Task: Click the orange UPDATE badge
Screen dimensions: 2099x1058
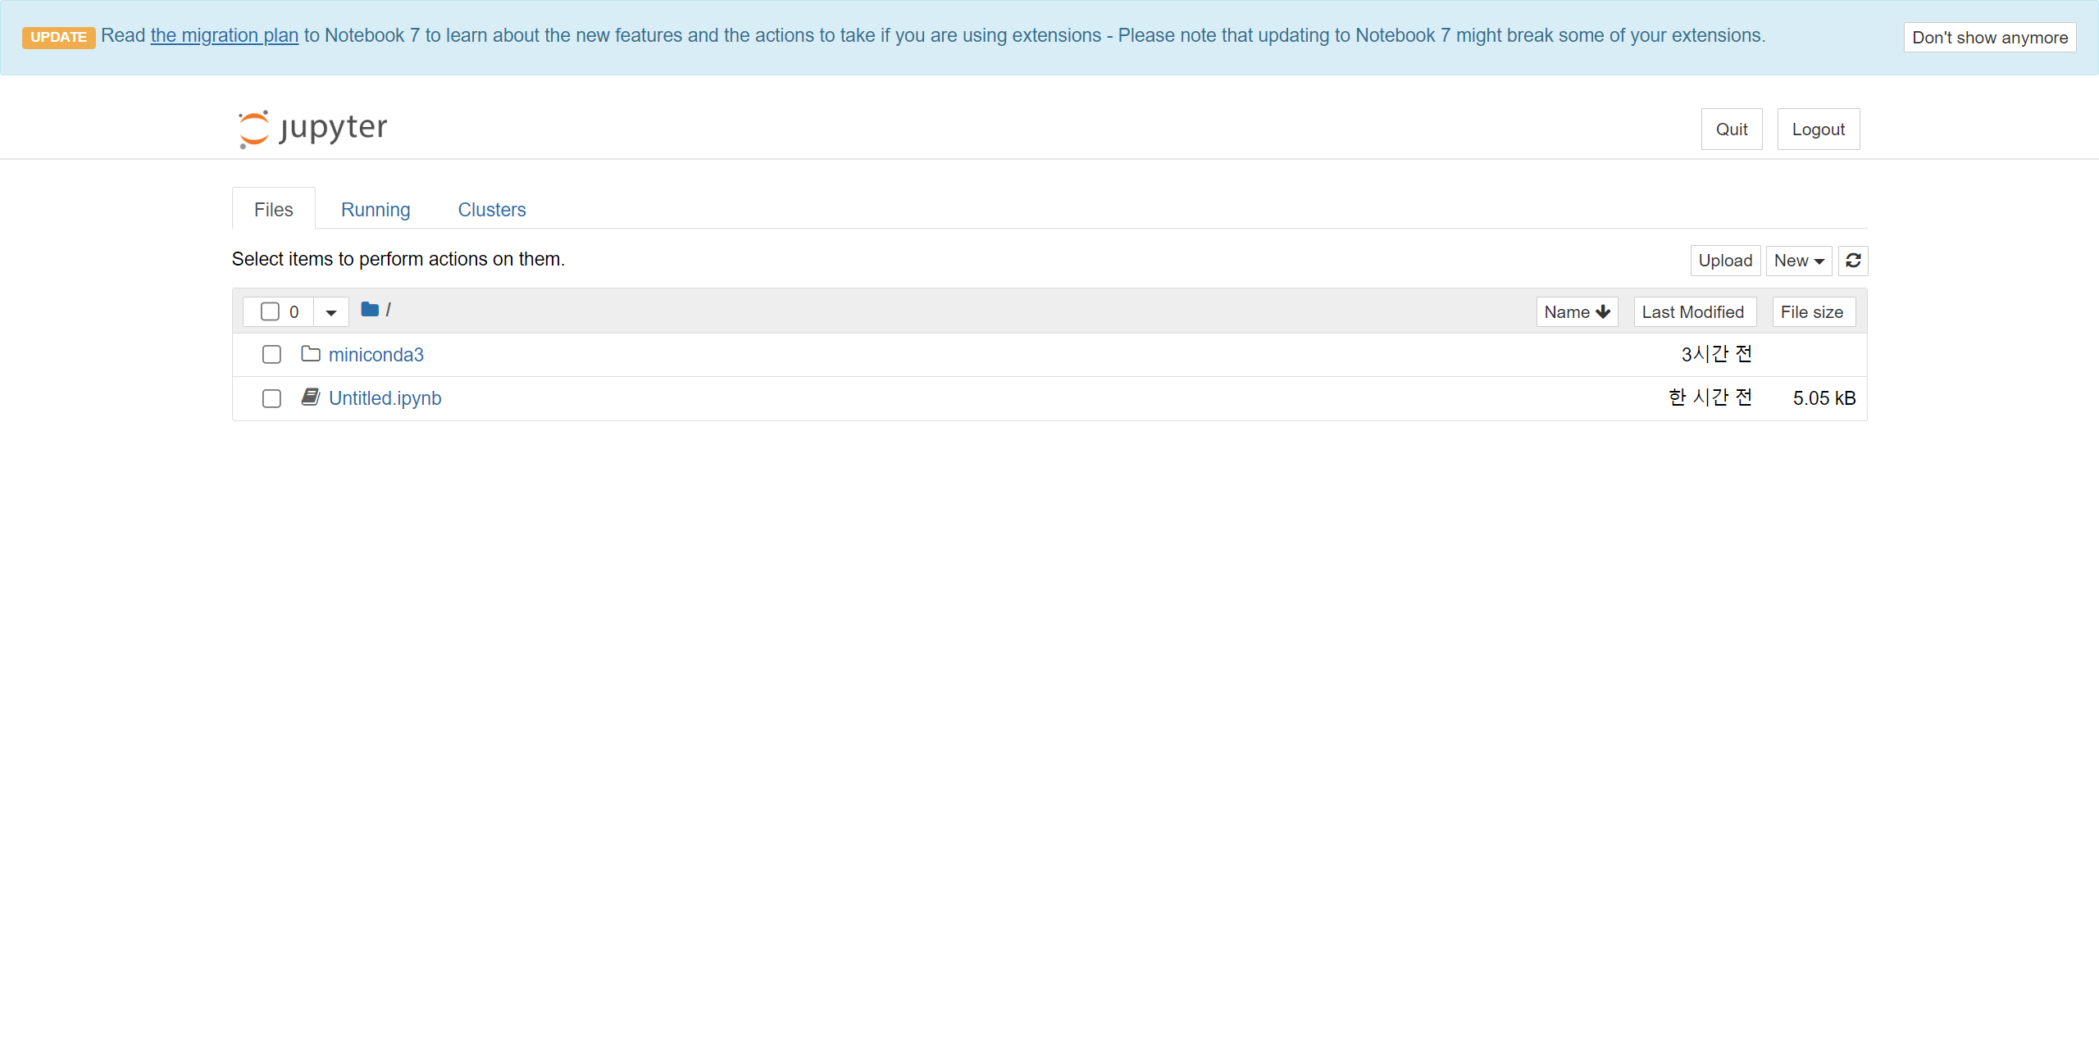Action: [x=58, y=37]
